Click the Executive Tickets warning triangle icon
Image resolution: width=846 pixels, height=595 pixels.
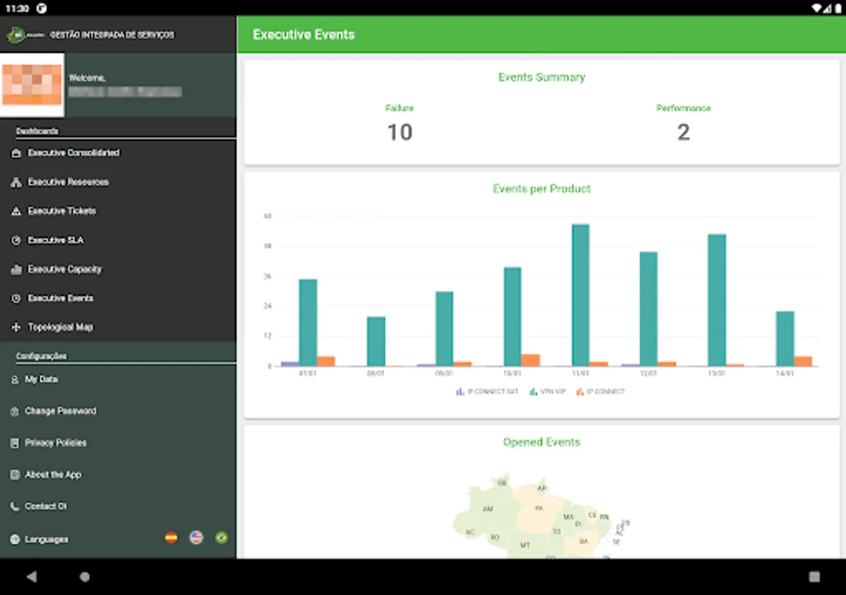pyautogui.click(x=17, y=211)
